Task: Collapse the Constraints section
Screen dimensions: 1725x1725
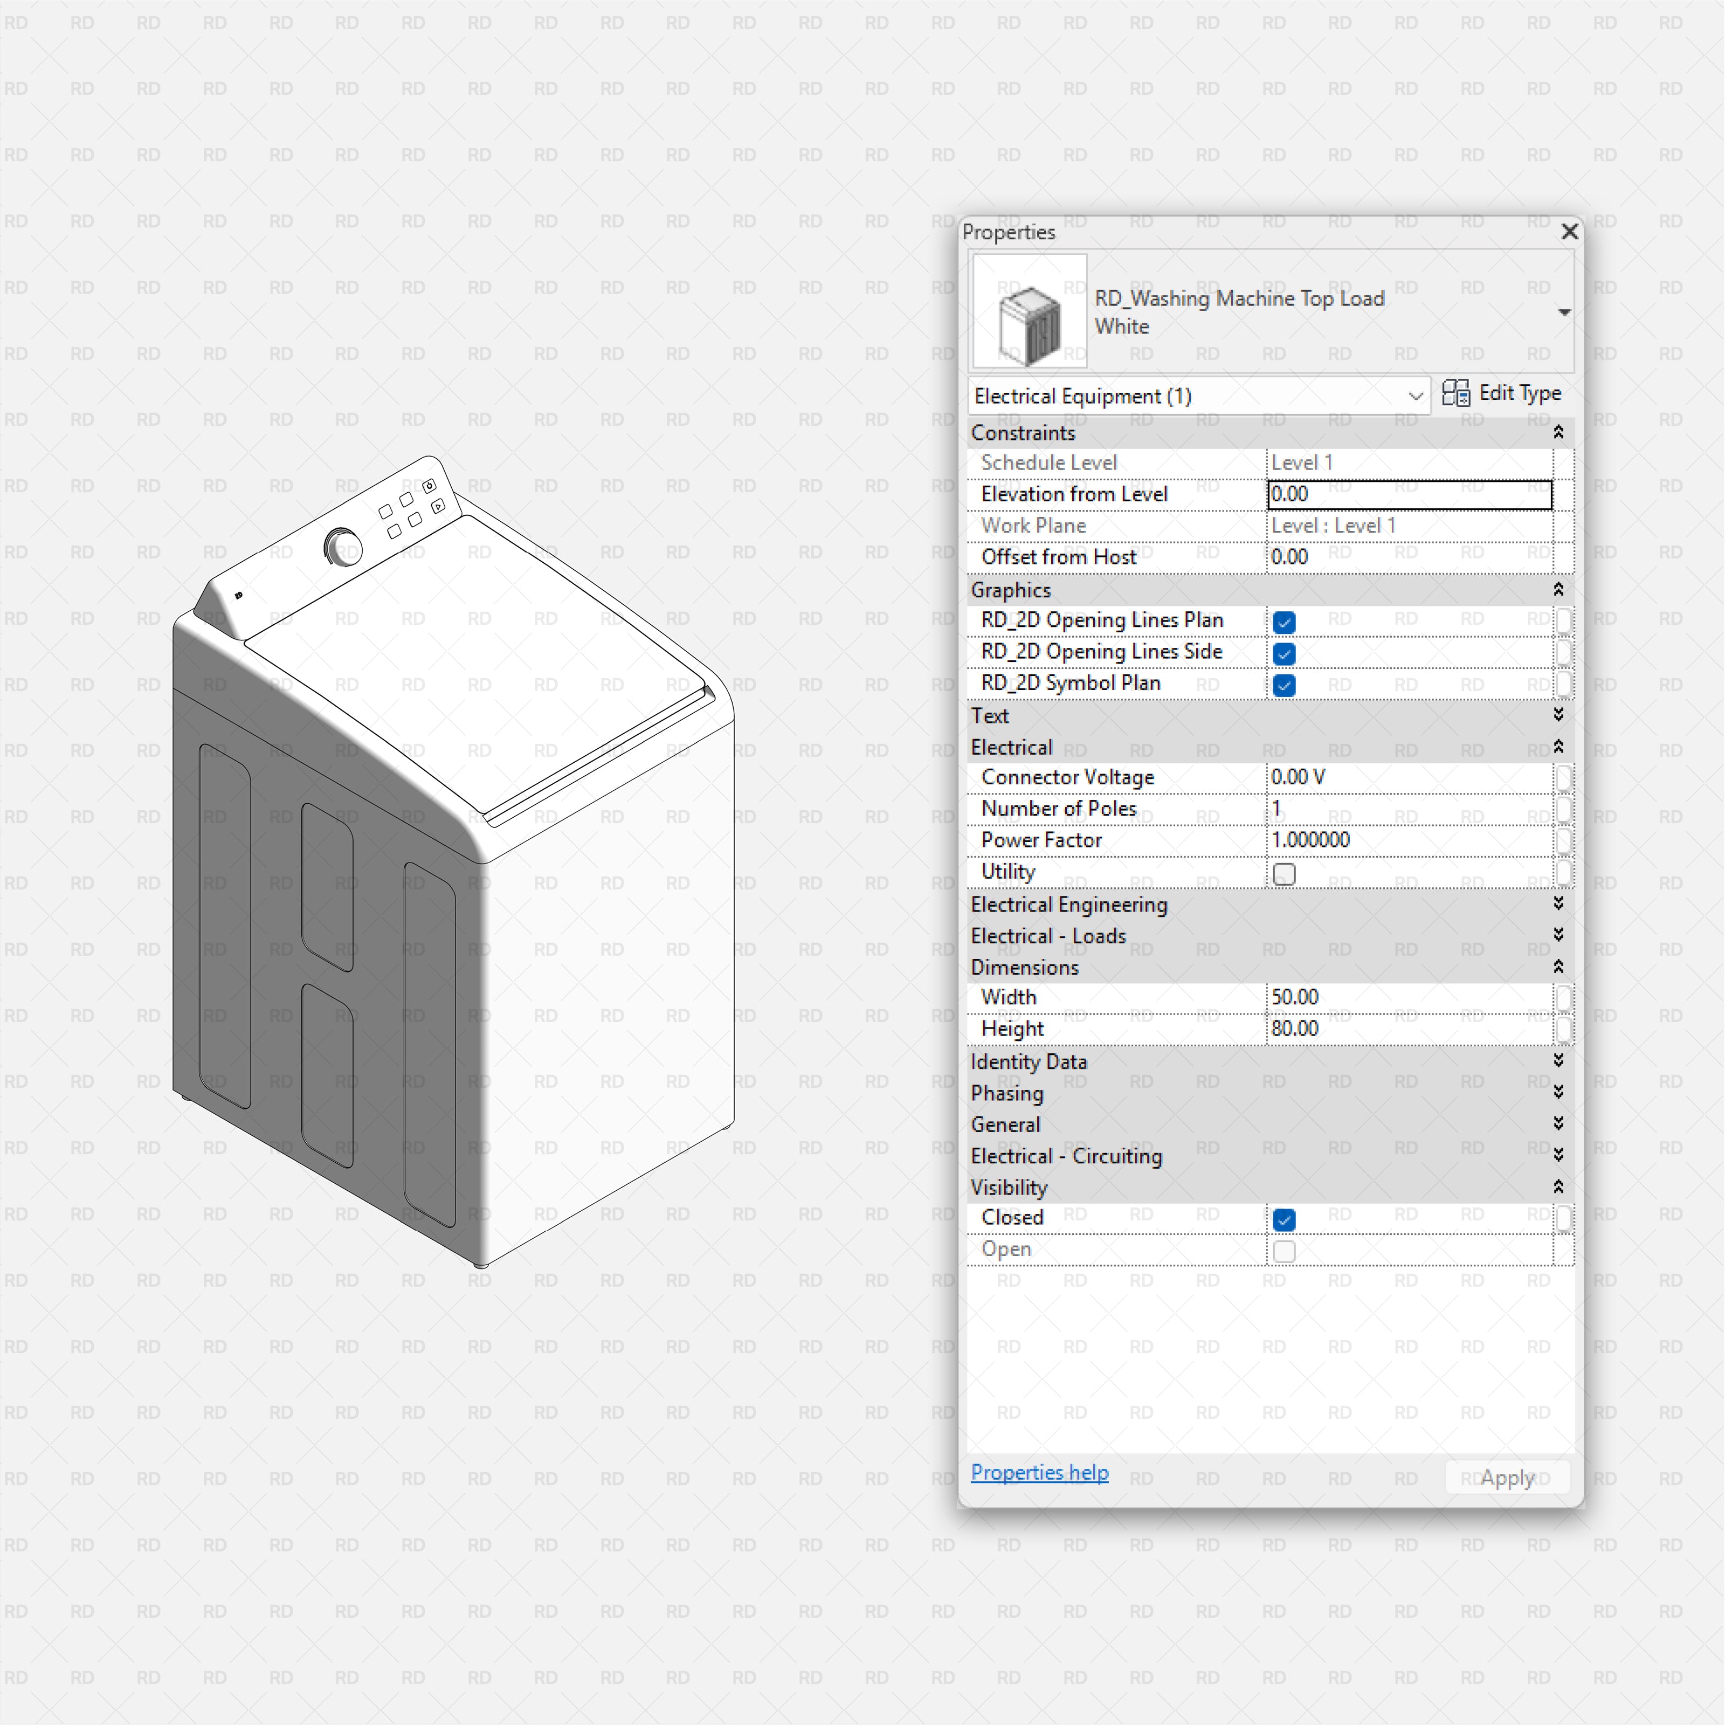Action: 1558,432
